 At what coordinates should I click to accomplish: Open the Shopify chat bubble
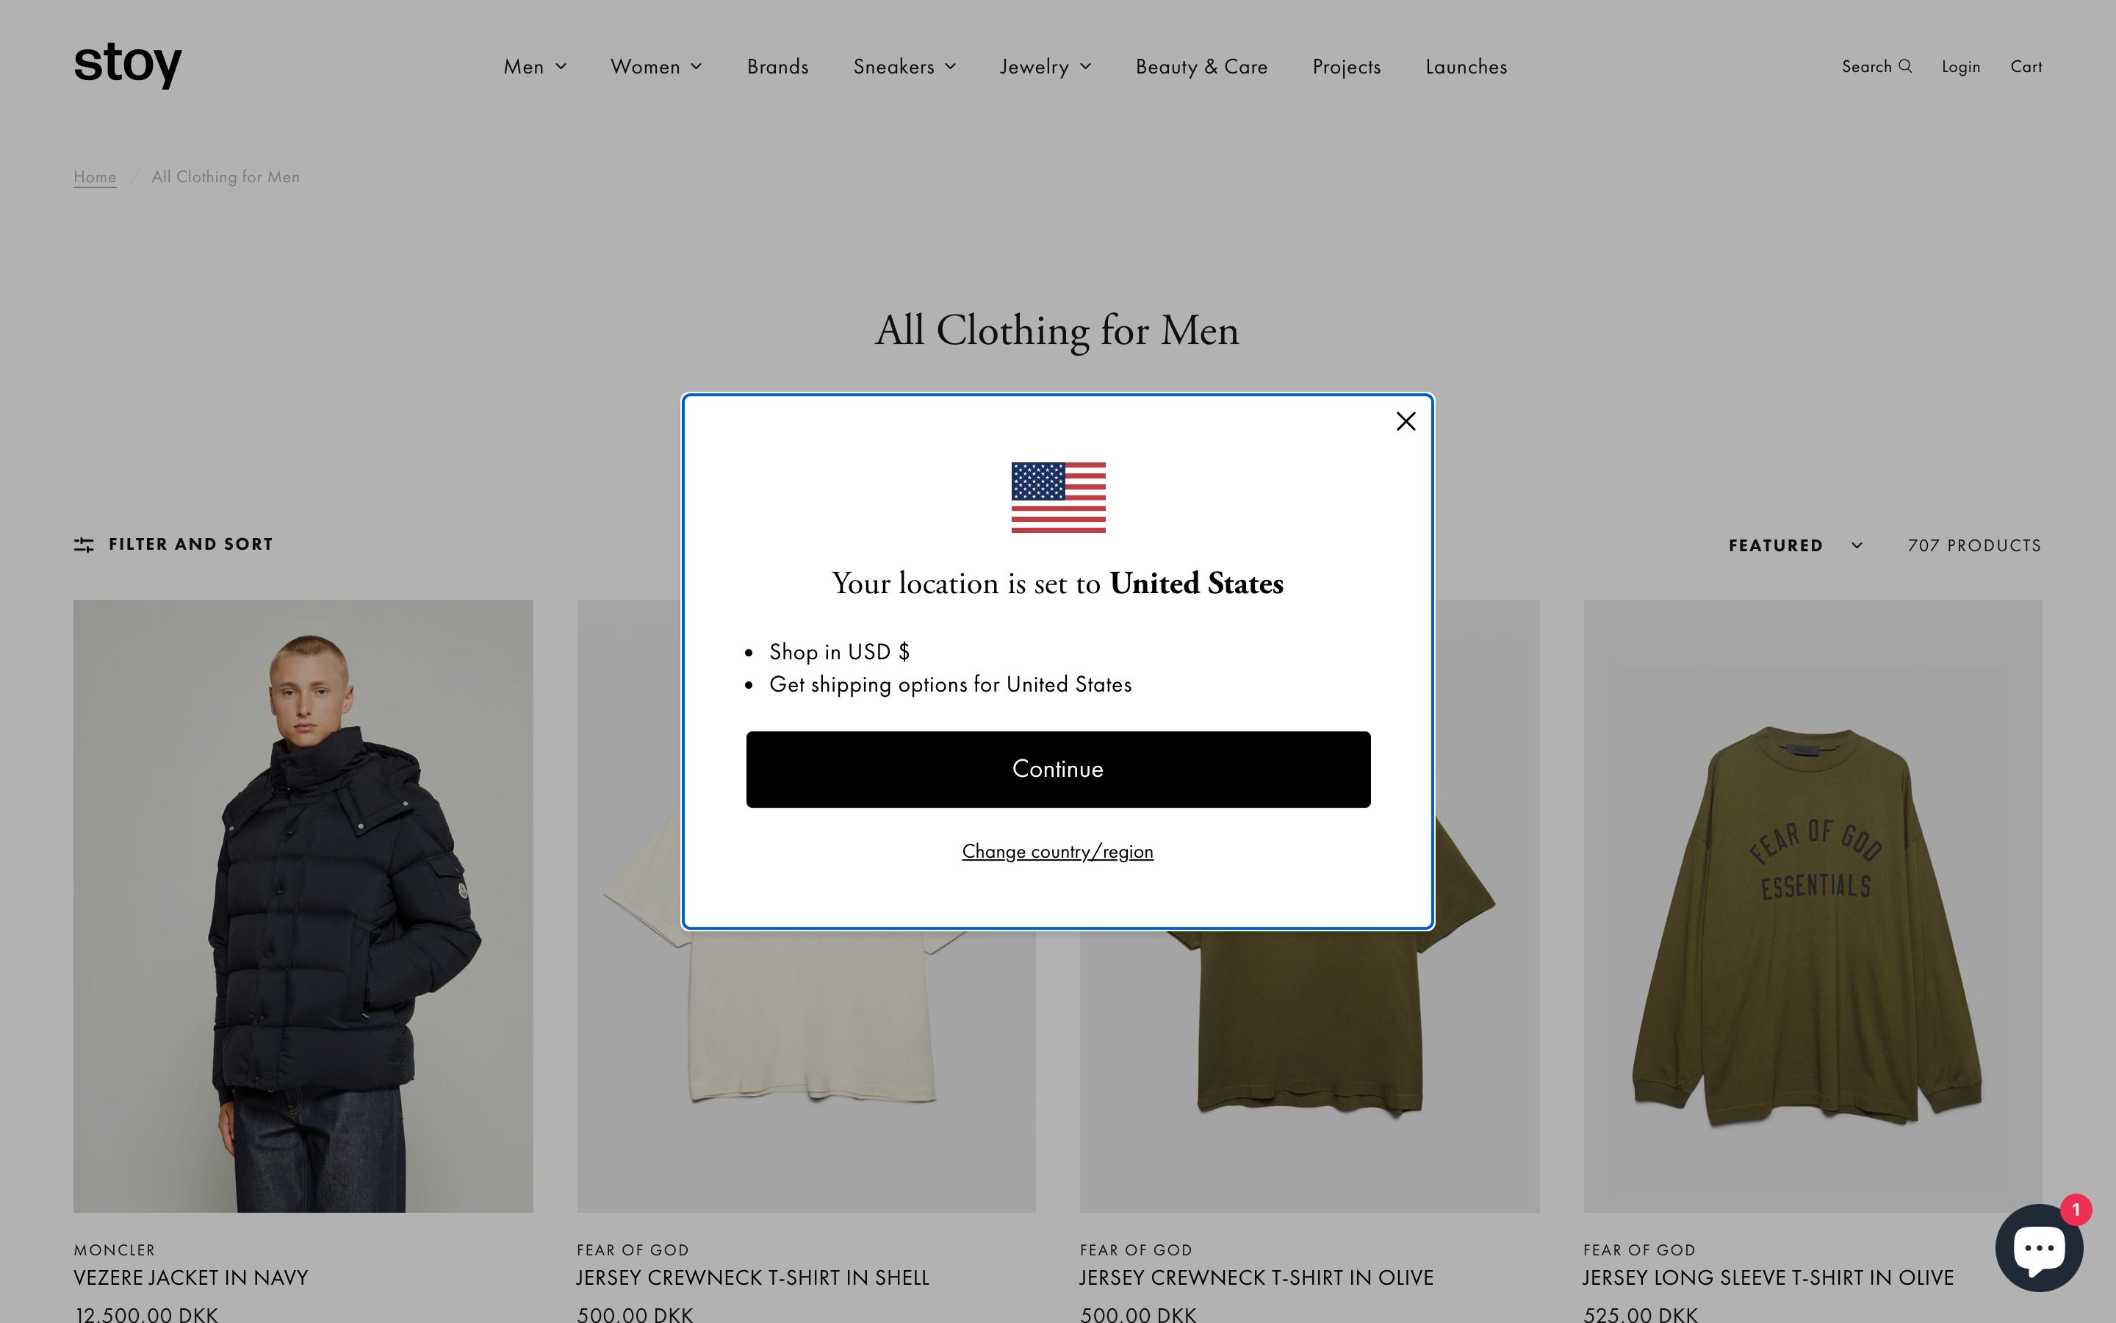click(2039, 1247)
